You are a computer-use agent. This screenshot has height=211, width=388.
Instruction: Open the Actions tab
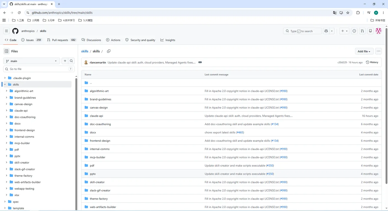pyautogui.click(x=113, y=40)
